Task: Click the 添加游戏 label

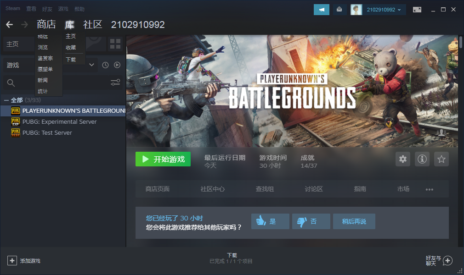Action: 30,261
